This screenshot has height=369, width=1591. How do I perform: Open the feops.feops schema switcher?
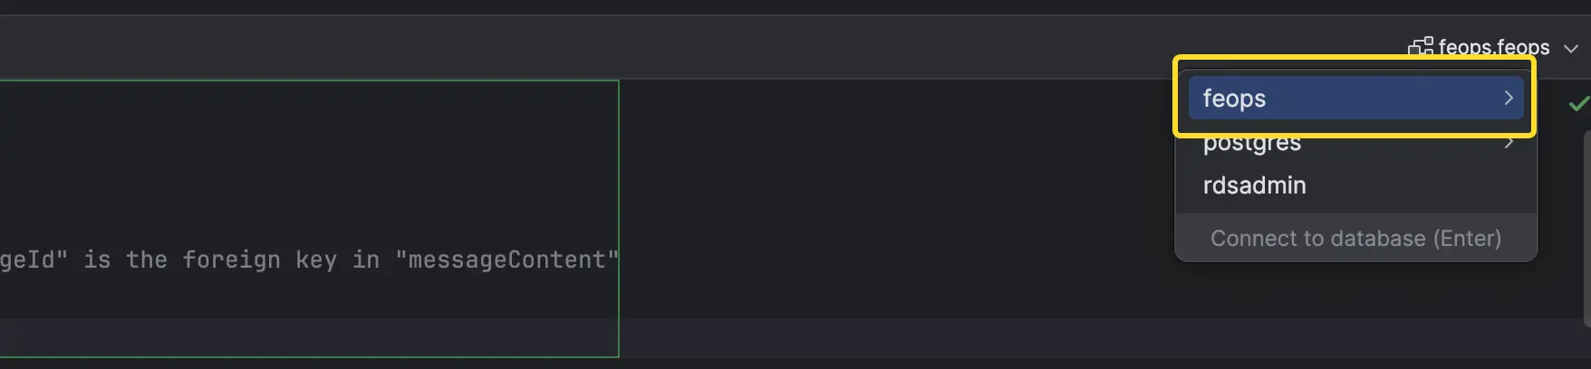click(x=1492, y=47)
